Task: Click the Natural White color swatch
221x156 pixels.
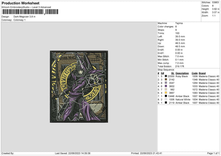Action: tap(166, 99)
